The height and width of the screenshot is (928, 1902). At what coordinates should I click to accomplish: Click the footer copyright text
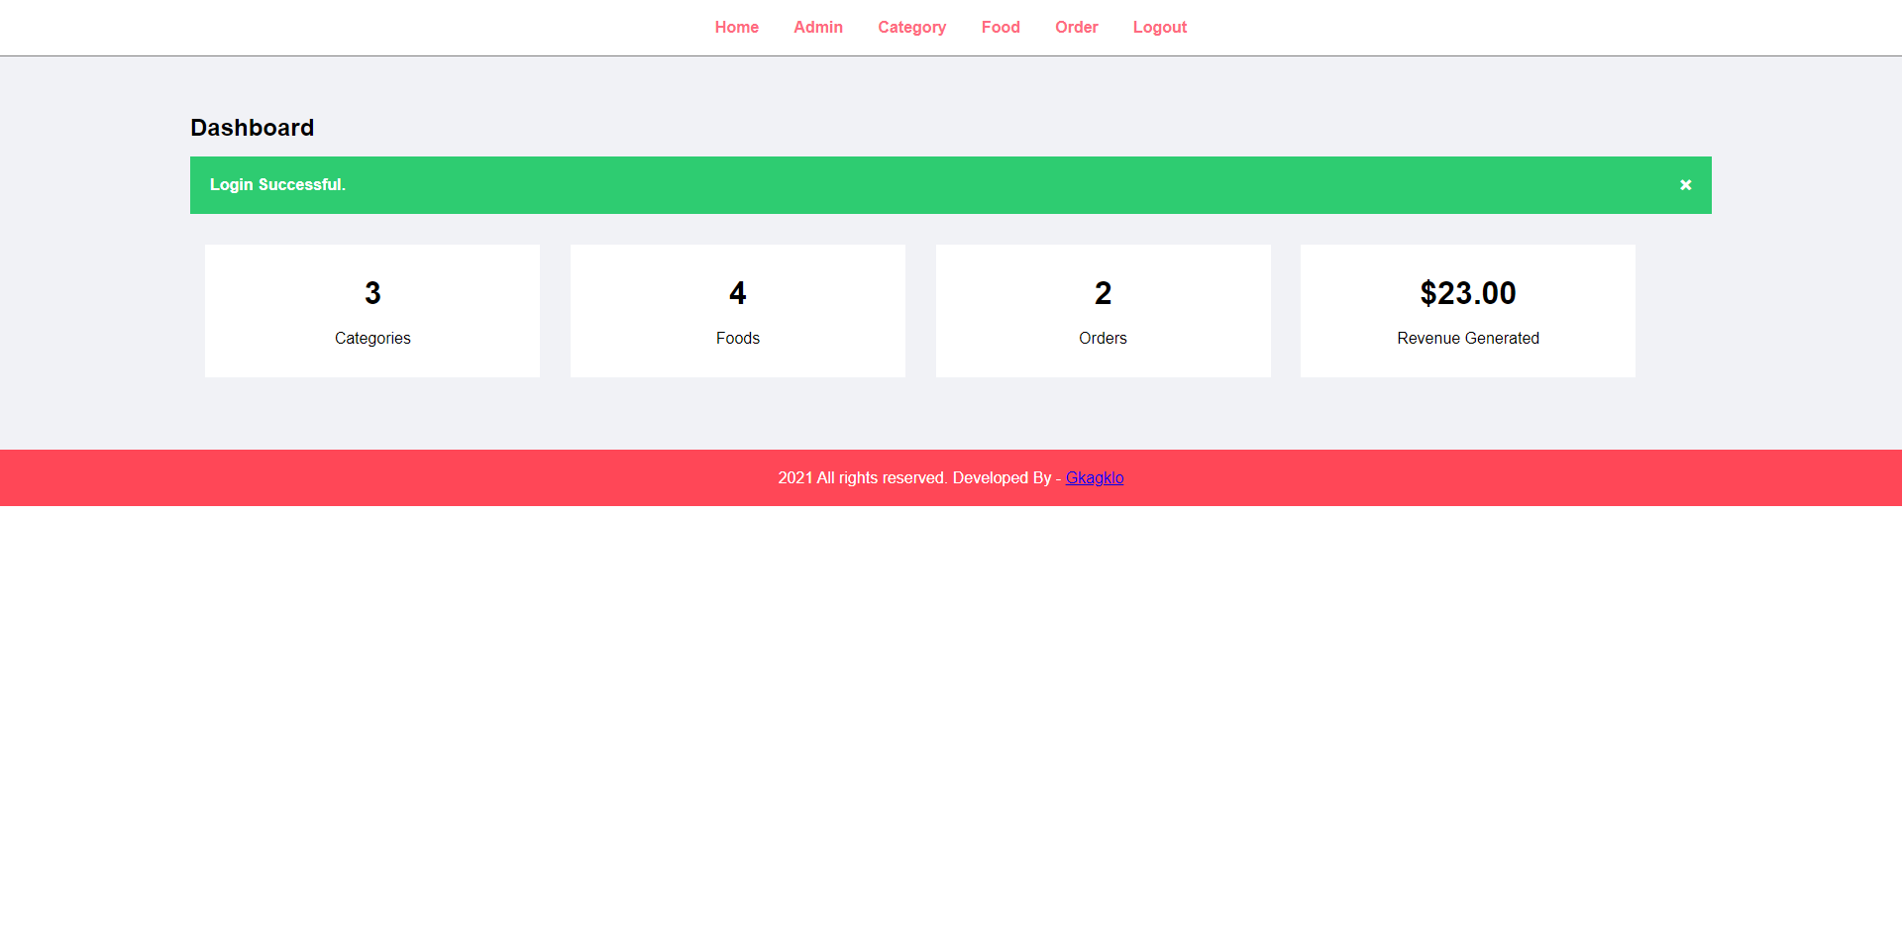919,477
